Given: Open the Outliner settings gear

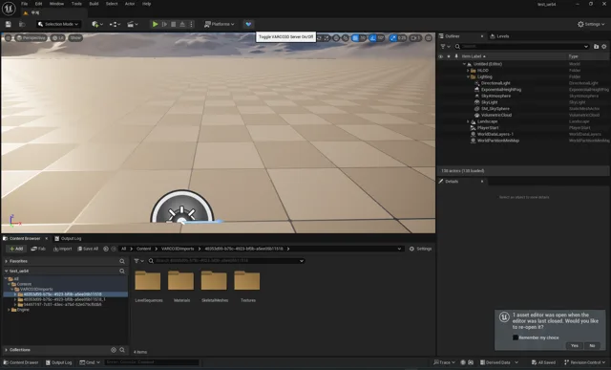Looking at the screenshot, I should (x=604, y=47).
